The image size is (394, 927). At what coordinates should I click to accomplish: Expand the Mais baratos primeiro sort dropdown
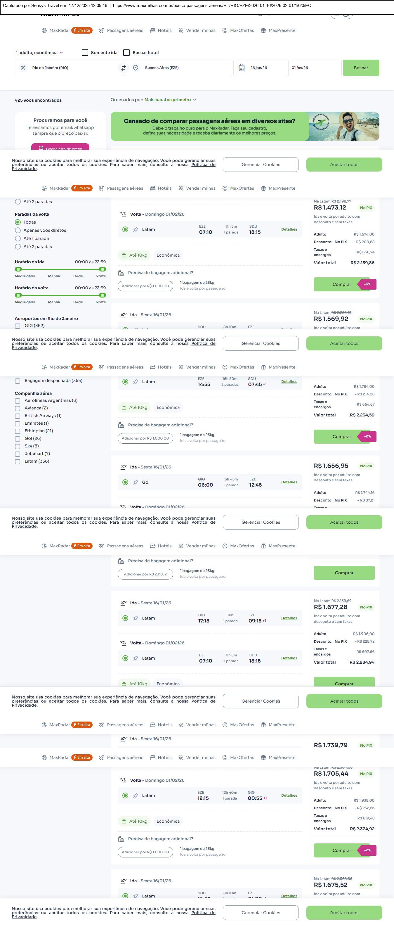coord(170,100)
